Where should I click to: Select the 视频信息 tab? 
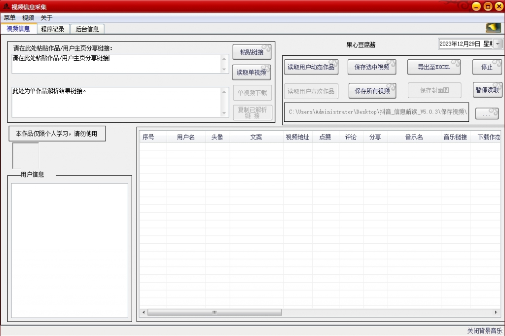coord(19,29)
